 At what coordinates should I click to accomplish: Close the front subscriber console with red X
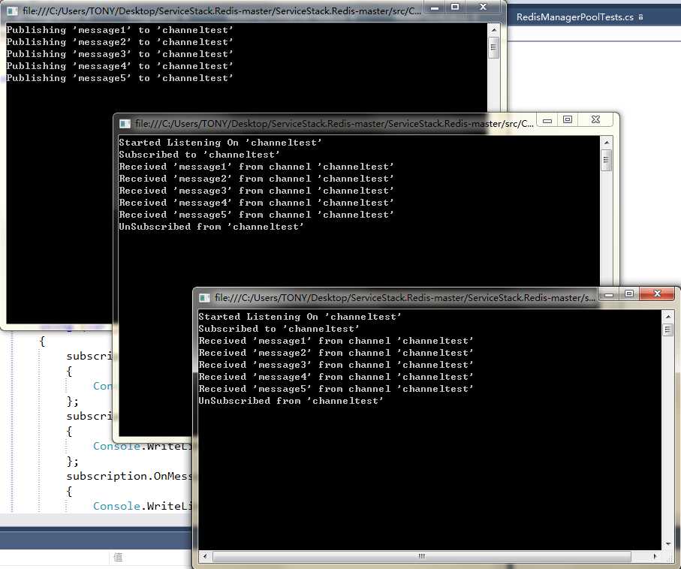point(657,294)
